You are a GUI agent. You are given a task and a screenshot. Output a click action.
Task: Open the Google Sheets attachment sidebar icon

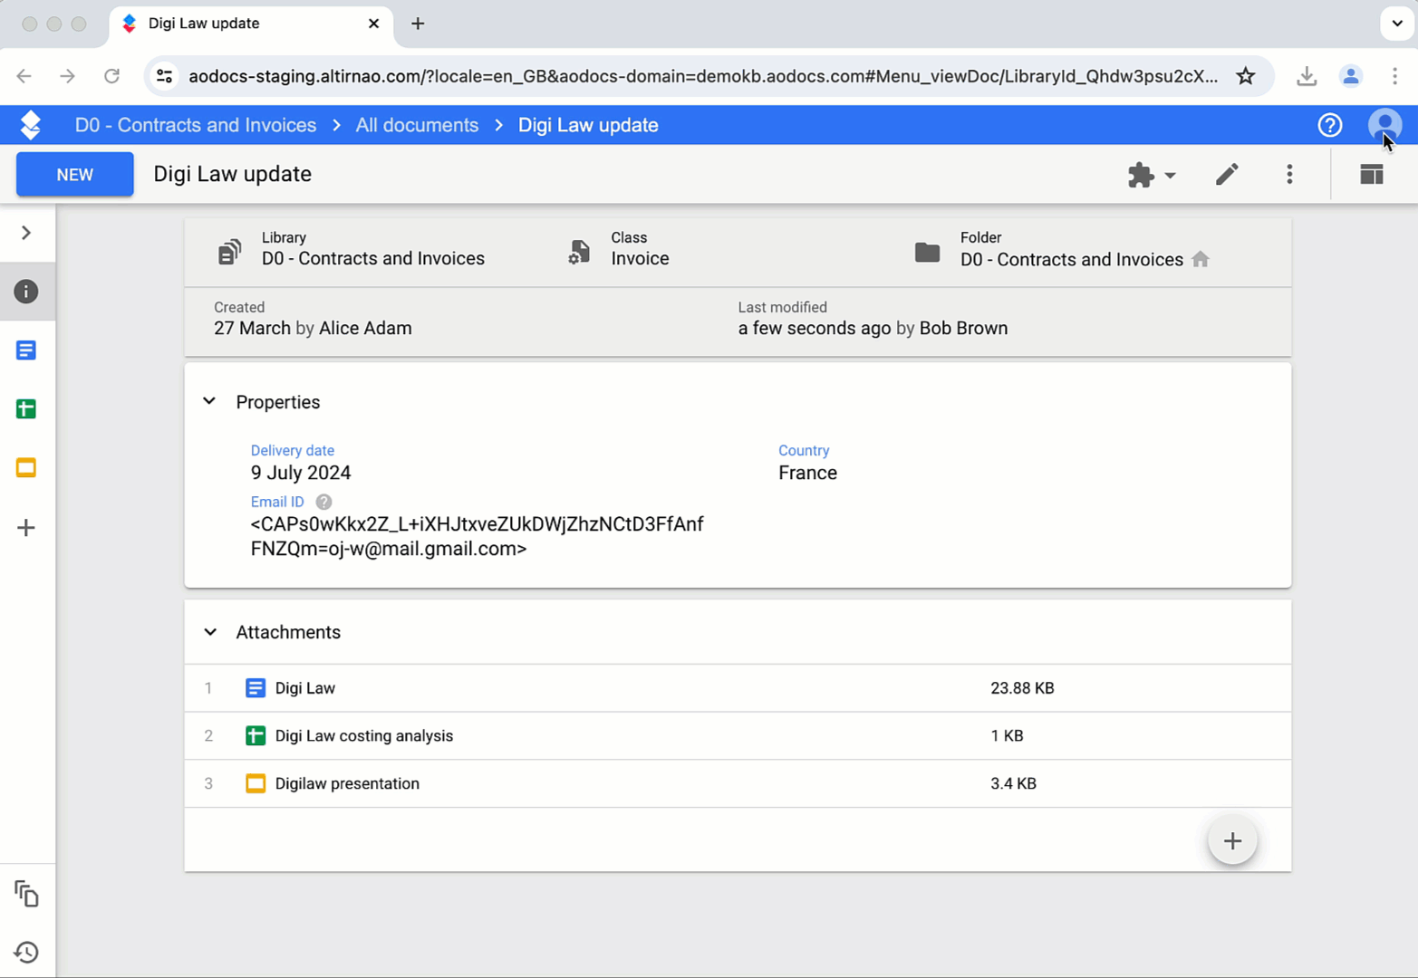(26, 409)
